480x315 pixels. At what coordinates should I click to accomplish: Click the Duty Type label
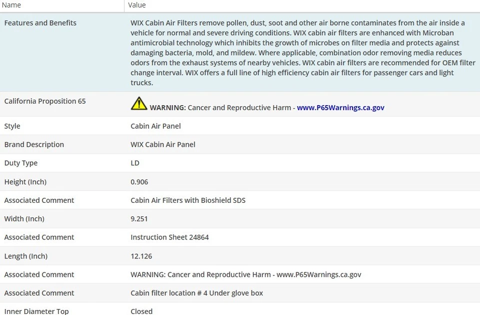point(21,163)
